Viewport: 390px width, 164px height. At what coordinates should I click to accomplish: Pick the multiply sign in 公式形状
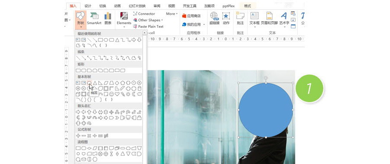(x=89, y=136)
